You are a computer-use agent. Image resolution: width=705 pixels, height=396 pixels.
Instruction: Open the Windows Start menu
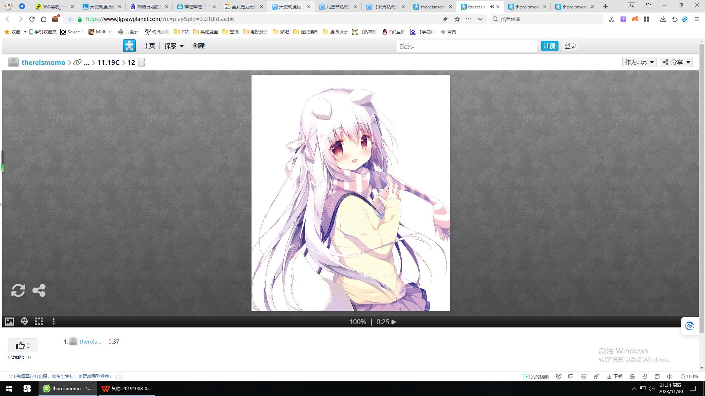point(9,389)
